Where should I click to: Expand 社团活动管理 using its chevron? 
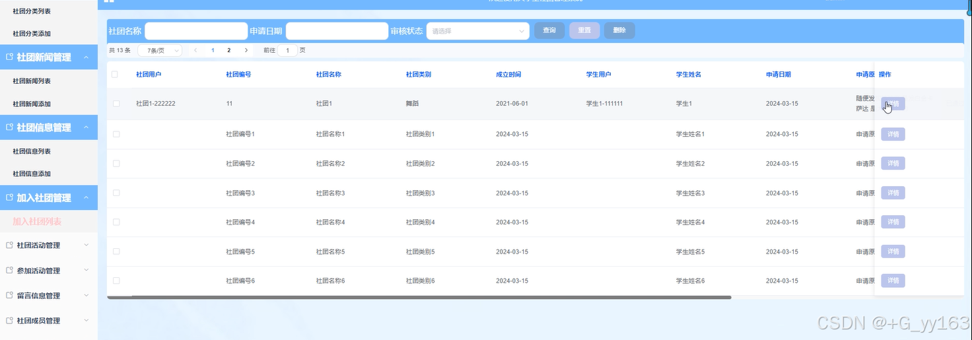[x=87, y=245]
